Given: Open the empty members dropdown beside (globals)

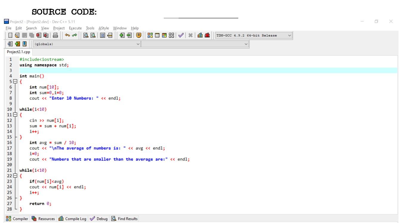Looking at the screenshot, I should [195, 44].
